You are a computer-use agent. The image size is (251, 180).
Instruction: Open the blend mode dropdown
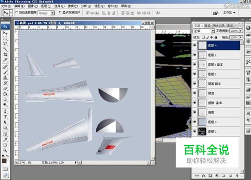204,31
